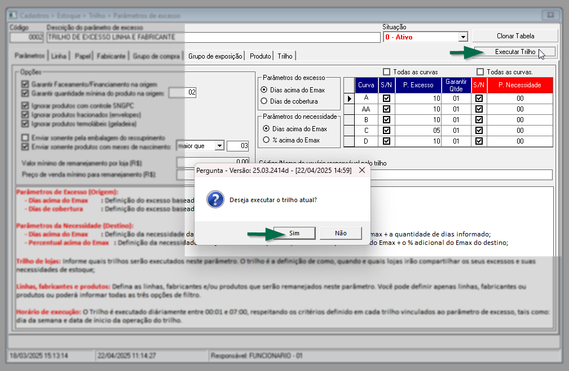Image resolution: width=569 pixels, height=371 pixels.
Task: Check Todas as curvas above the P. Excesso column
Action: click(x=387, y=71)
